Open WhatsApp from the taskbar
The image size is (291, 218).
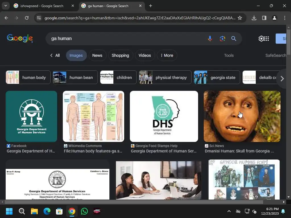pos(84,211)
